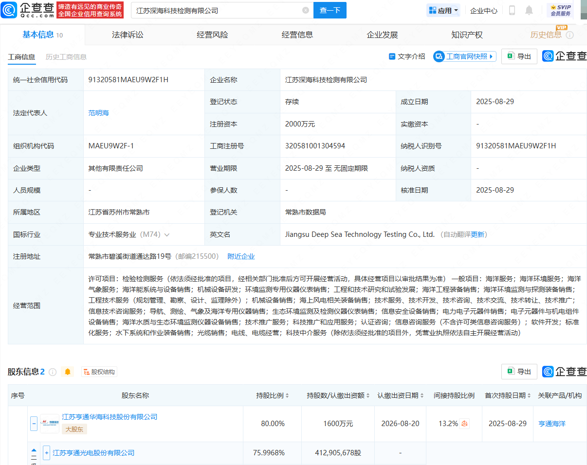Click the 查一下 search button
This screenshot has height=465, width=587.
(330, 10)
